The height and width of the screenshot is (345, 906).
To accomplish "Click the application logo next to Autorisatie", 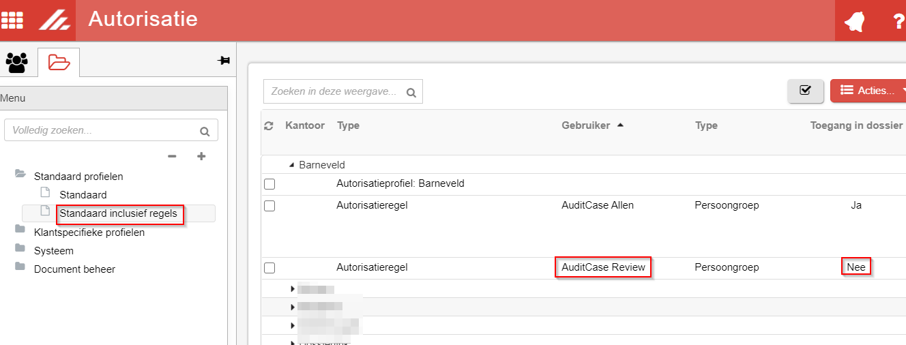I will click(54, 20).
